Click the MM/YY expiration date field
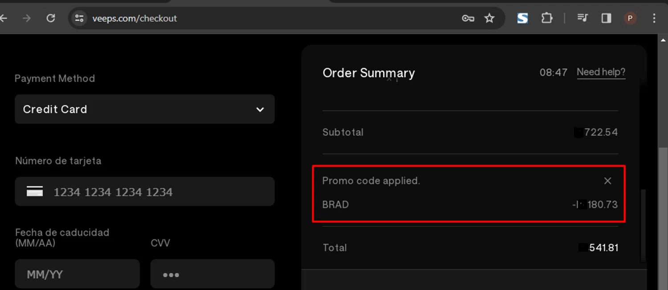 tap(77, 274)
